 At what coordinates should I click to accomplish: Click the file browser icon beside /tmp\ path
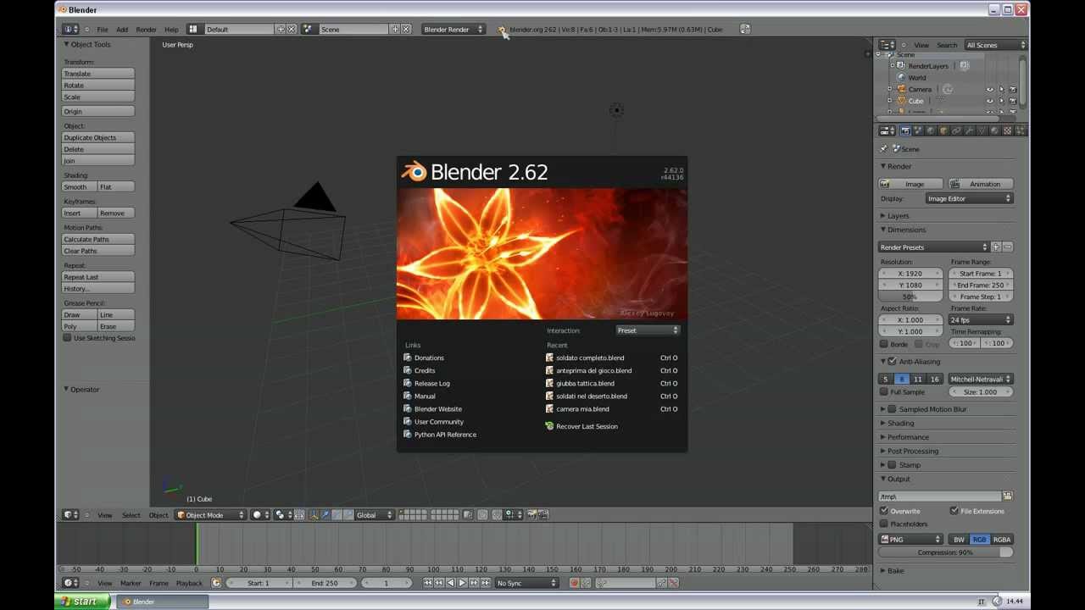pyautogui.click(x=1008, y=496)
